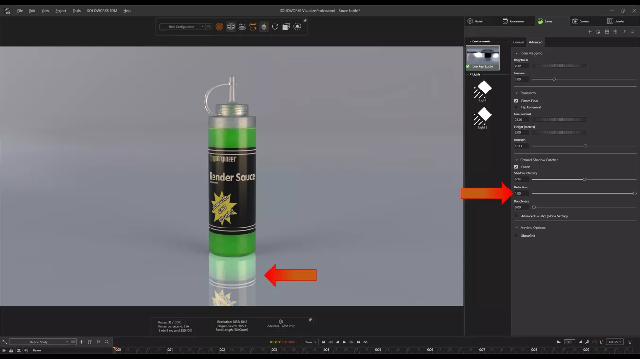Open the 60 FPS dropdown
This screenshot has height=359, width=640.
(615, 342)
